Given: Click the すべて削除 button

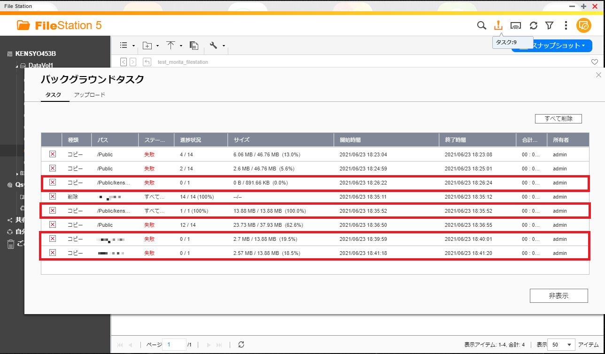Looking at the screenshot, I should click(x=558, y=119).
